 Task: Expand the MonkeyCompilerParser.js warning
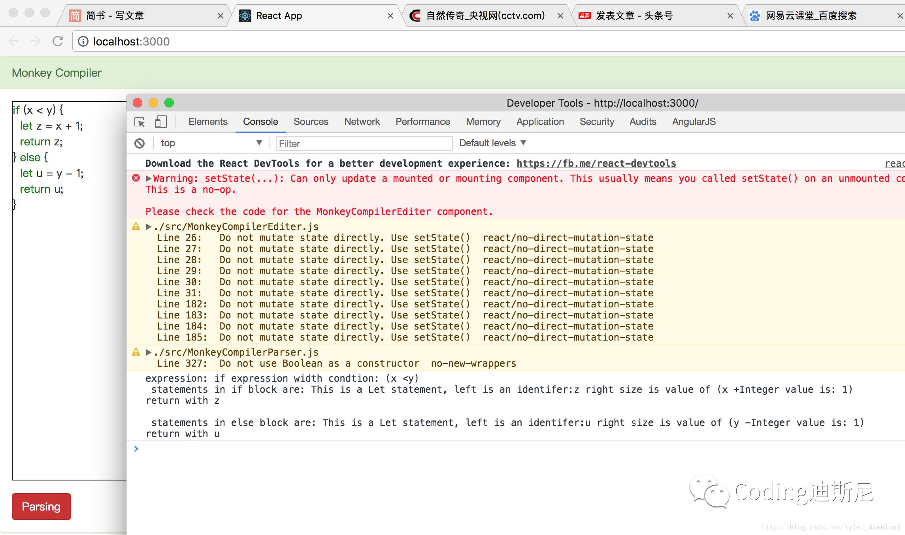pyautogui.click(x=150, y=352)
